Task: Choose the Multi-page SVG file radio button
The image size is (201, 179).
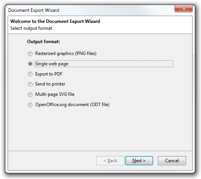Action: coord(30,95)
